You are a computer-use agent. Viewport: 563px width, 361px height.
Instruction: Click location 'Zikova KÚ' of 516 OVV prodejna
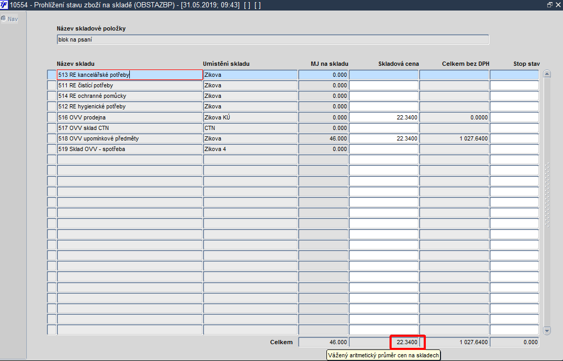click(250, 117)
